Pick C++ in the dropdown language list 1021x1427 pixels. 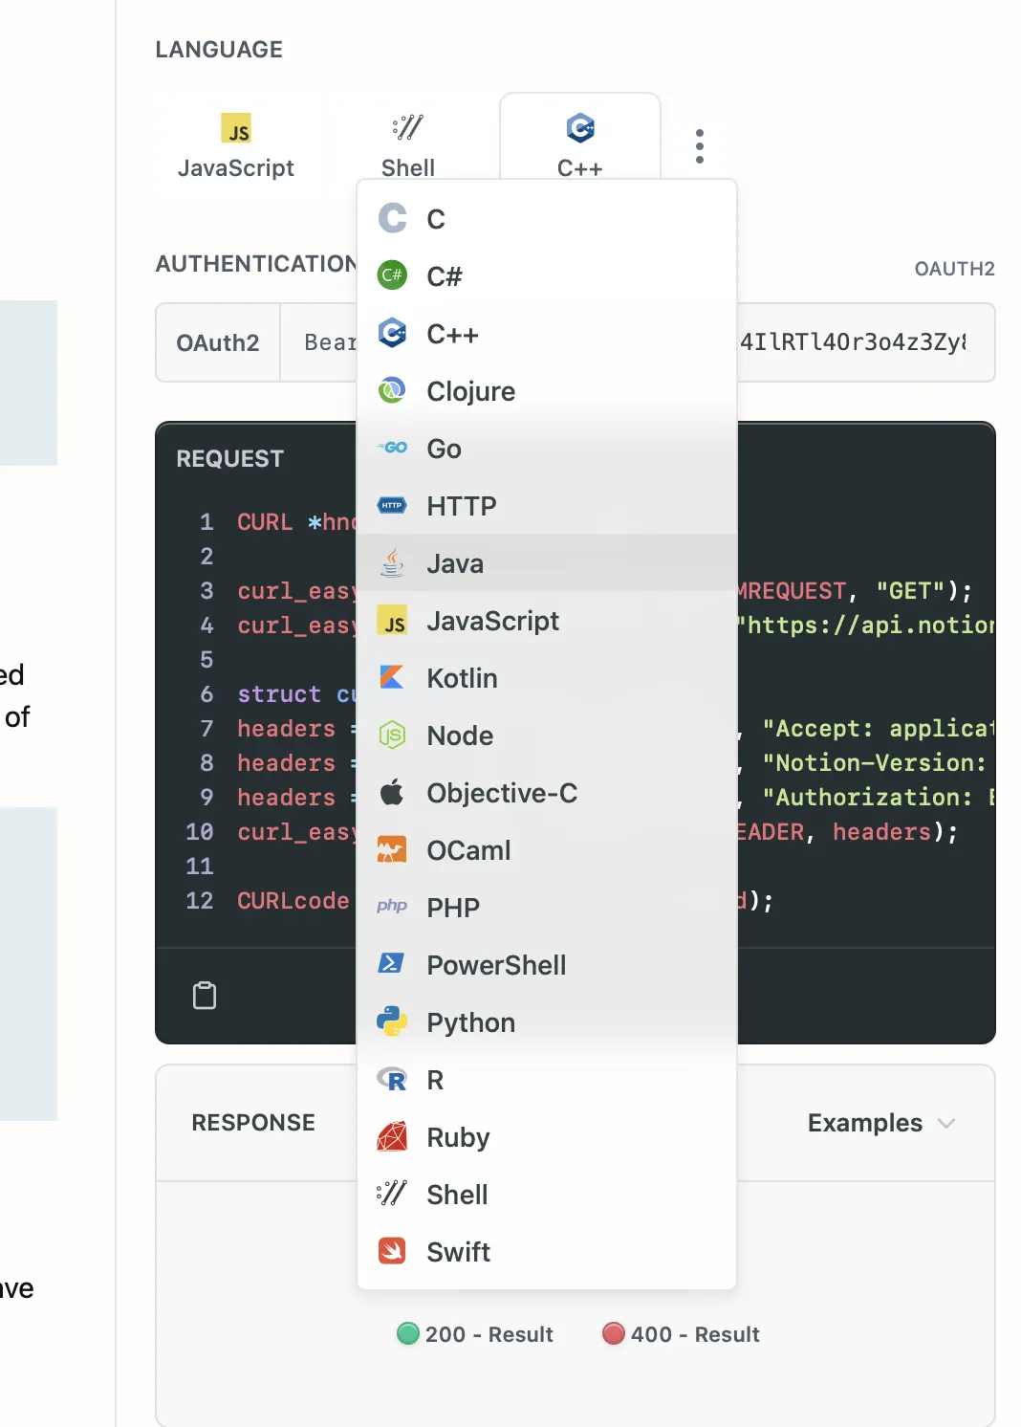click(546, 334)
